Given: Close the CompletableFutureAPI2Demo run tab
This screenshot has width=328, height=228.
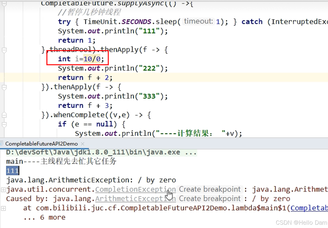Looking at the screenshot, I should [83, 144].
